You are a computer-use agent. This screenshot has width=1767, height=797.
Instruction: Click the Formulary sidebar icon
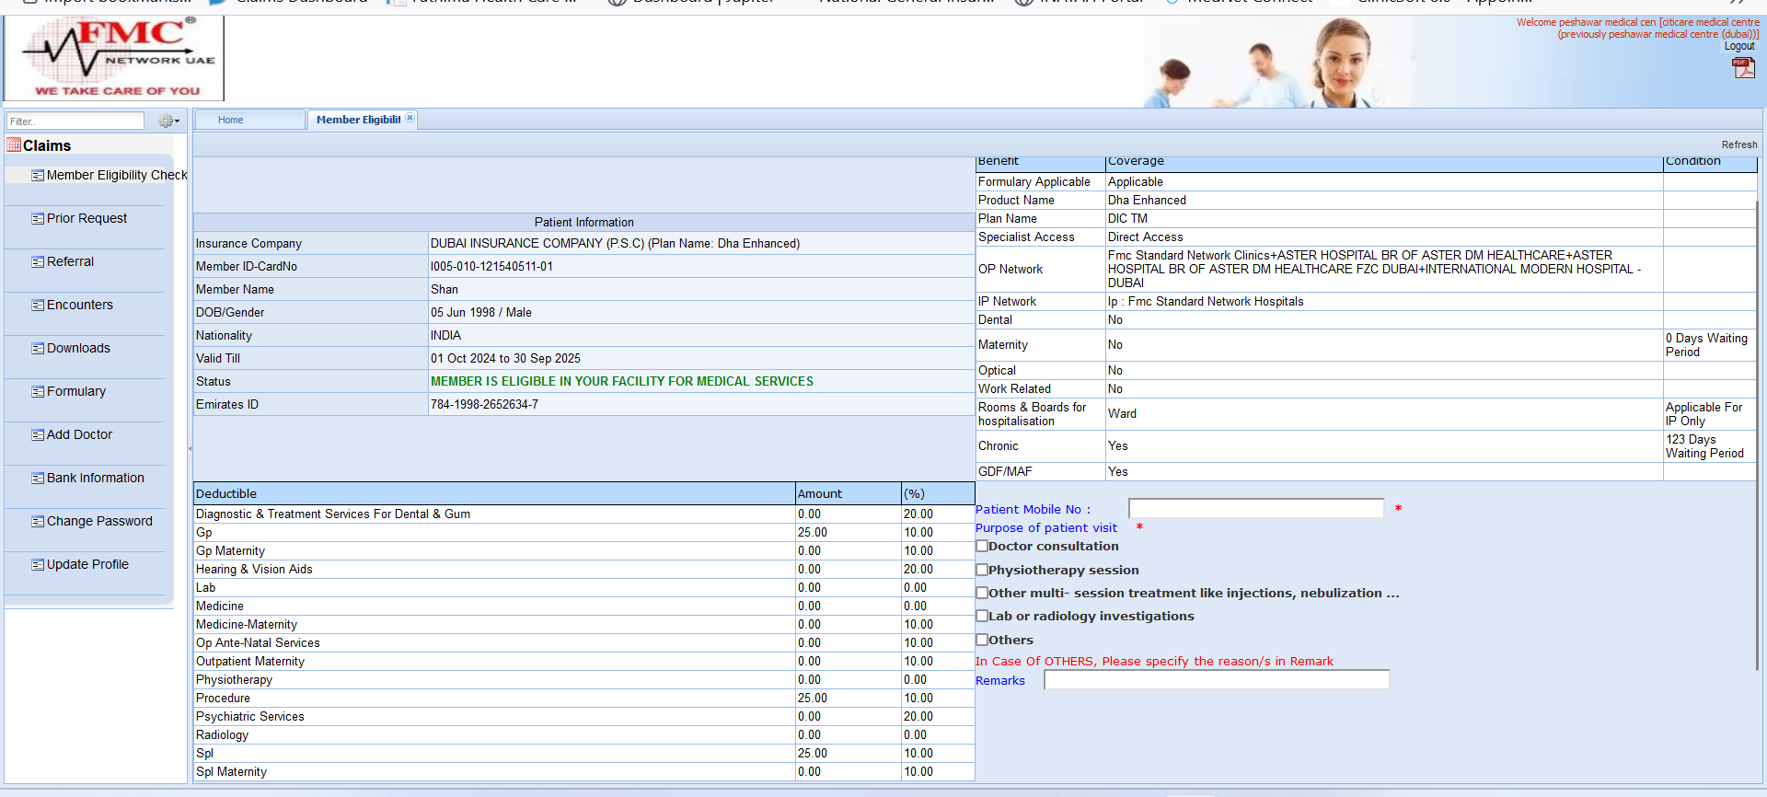click(x=38, y=392)
